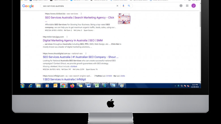Click the https://www.clickbot.biz URL text

[x=55, y=14]
